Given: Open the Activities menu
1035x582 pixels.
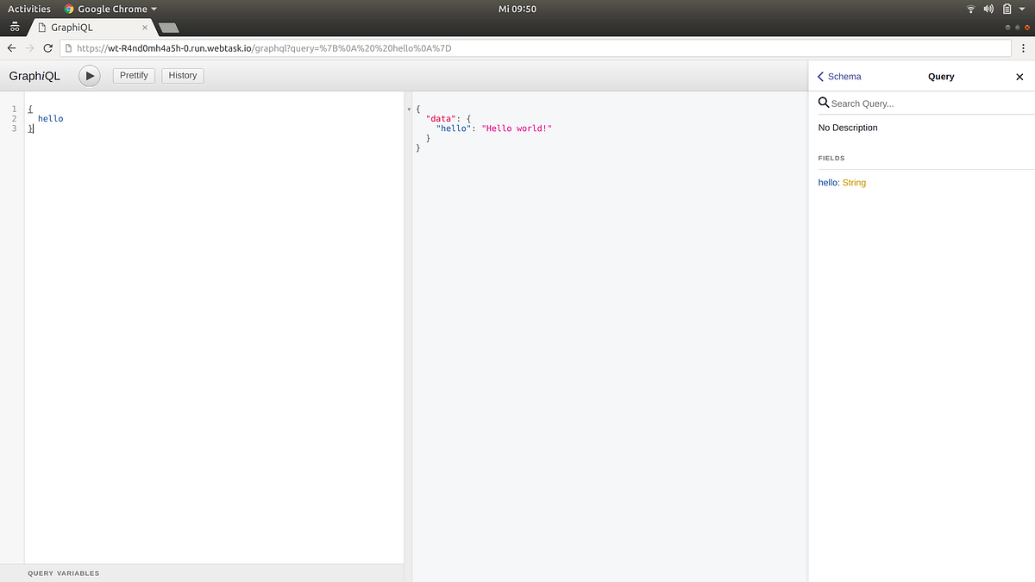Looking at the screenshot, I should pos(29,8).
